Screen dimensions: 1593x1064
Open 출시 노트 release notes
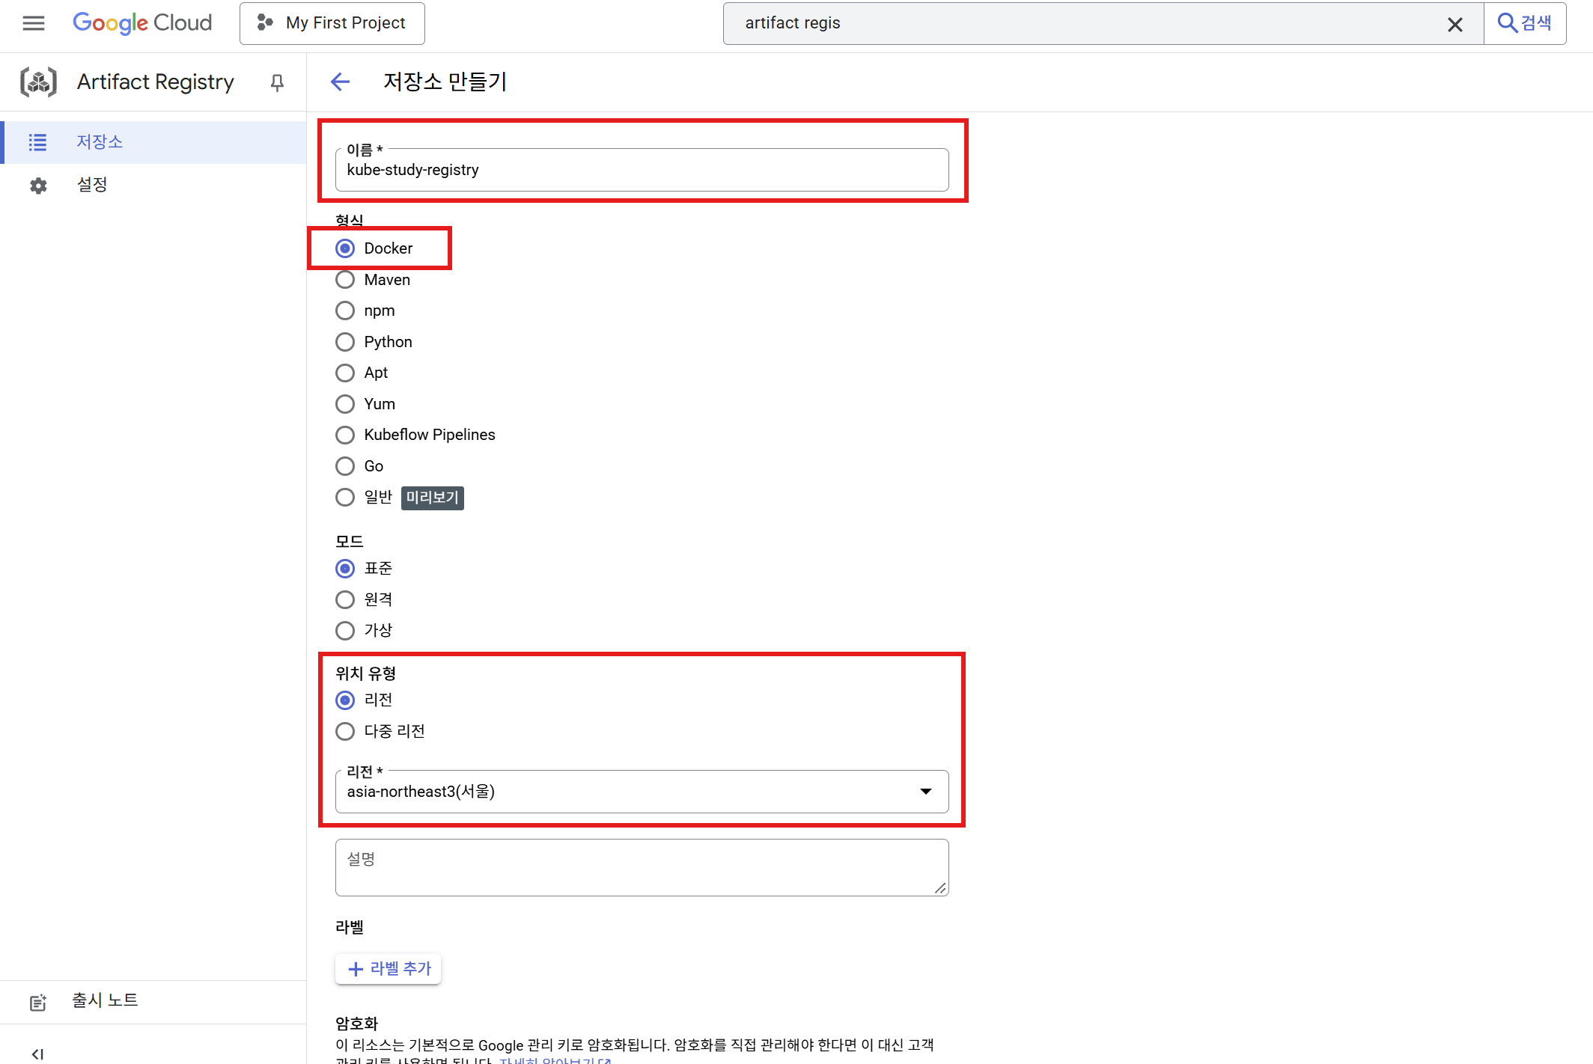click(x=105, y=1000)
